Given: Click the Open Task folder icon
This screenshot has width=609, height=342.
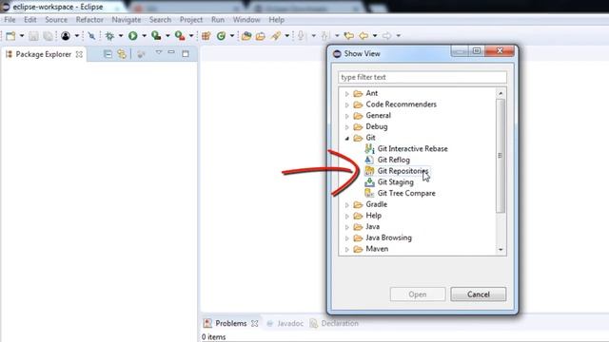Looking at the screenshot, I should [x=261, y=36].
